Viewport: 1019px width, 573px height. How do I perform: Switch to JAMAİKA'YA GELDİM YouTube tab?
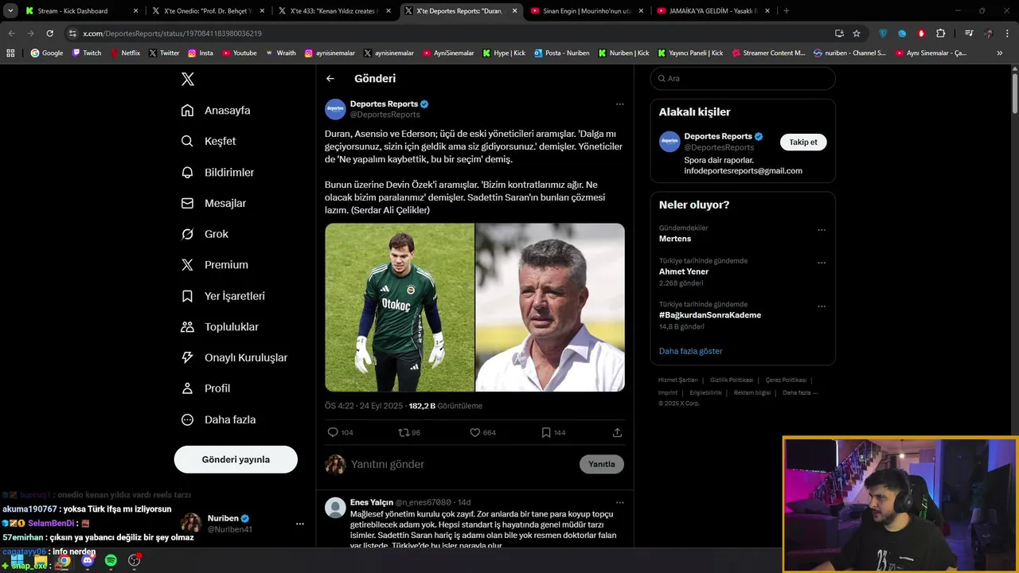tap(714, 11)
